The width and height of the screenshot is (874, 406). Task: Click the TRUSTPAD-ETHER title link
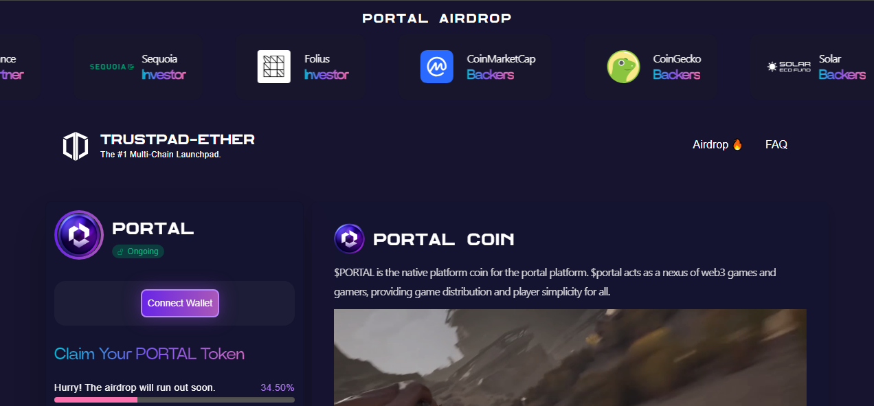(x=177, y=139)
